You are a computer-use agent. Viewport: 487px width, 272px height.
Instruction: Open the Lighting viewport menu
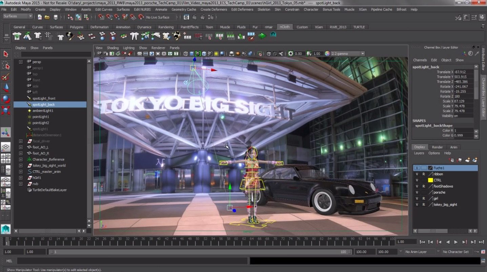[128, 48]
